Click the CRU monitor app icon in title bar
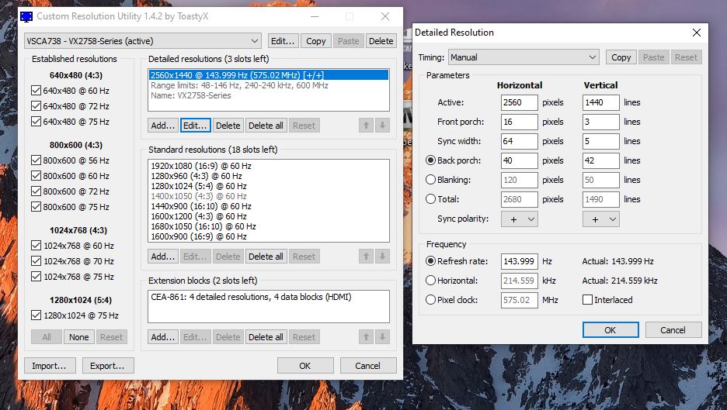 pyautogui.click(x=27, y=16)
